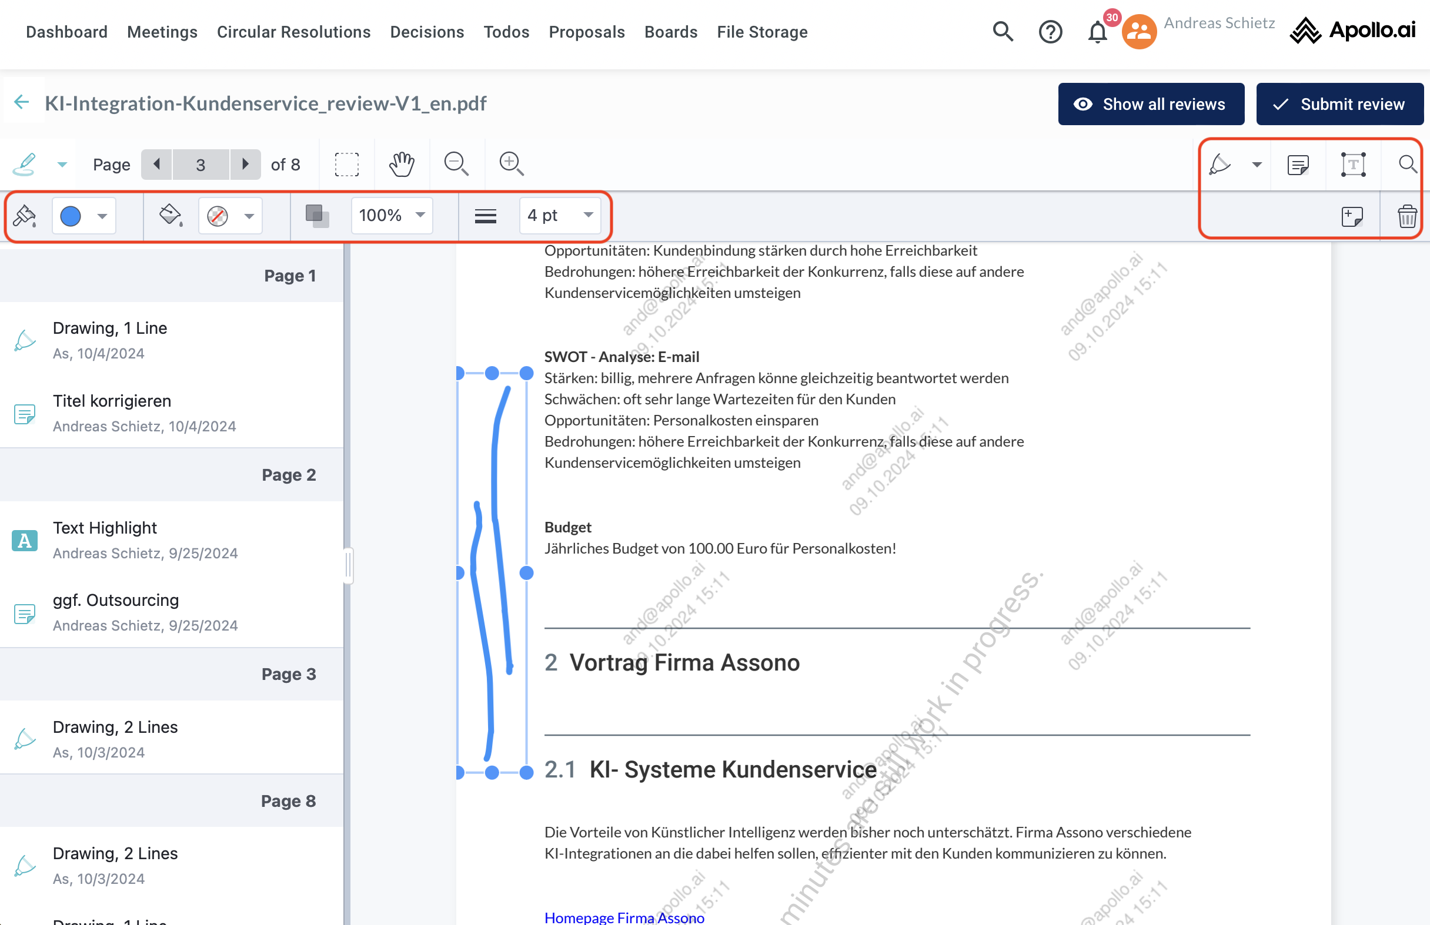Go to previous page arrow
Viewport: 1430px width, 925px height.
(x=157, y=164)
